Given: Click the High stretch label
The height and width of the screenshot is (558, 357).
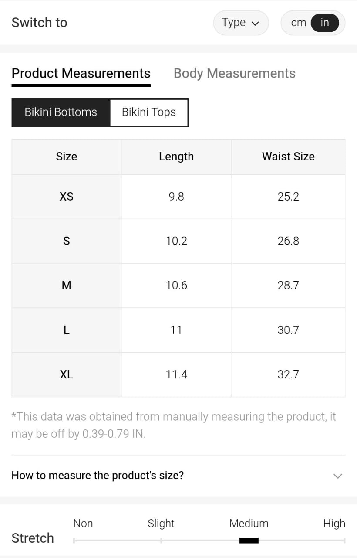Looking at the screenshot, I should click(334, 523).
